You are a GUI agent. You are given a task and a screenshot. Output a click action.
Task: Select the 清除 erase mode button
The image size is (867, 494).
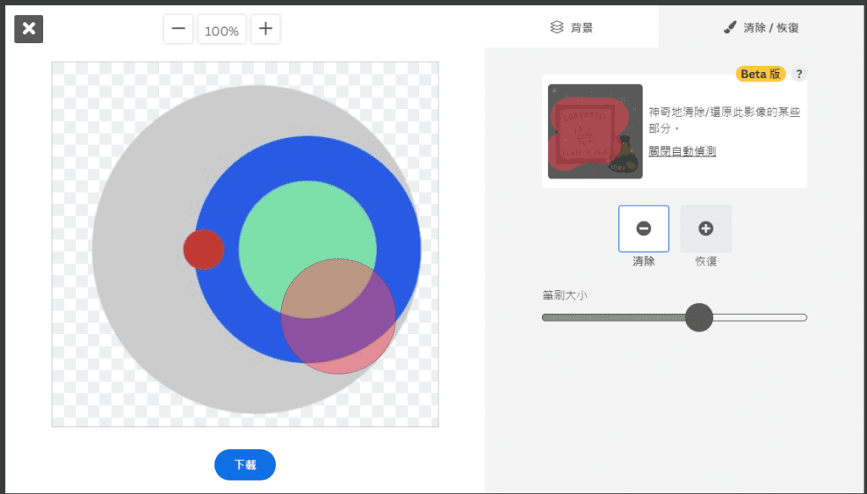[643, 228]
